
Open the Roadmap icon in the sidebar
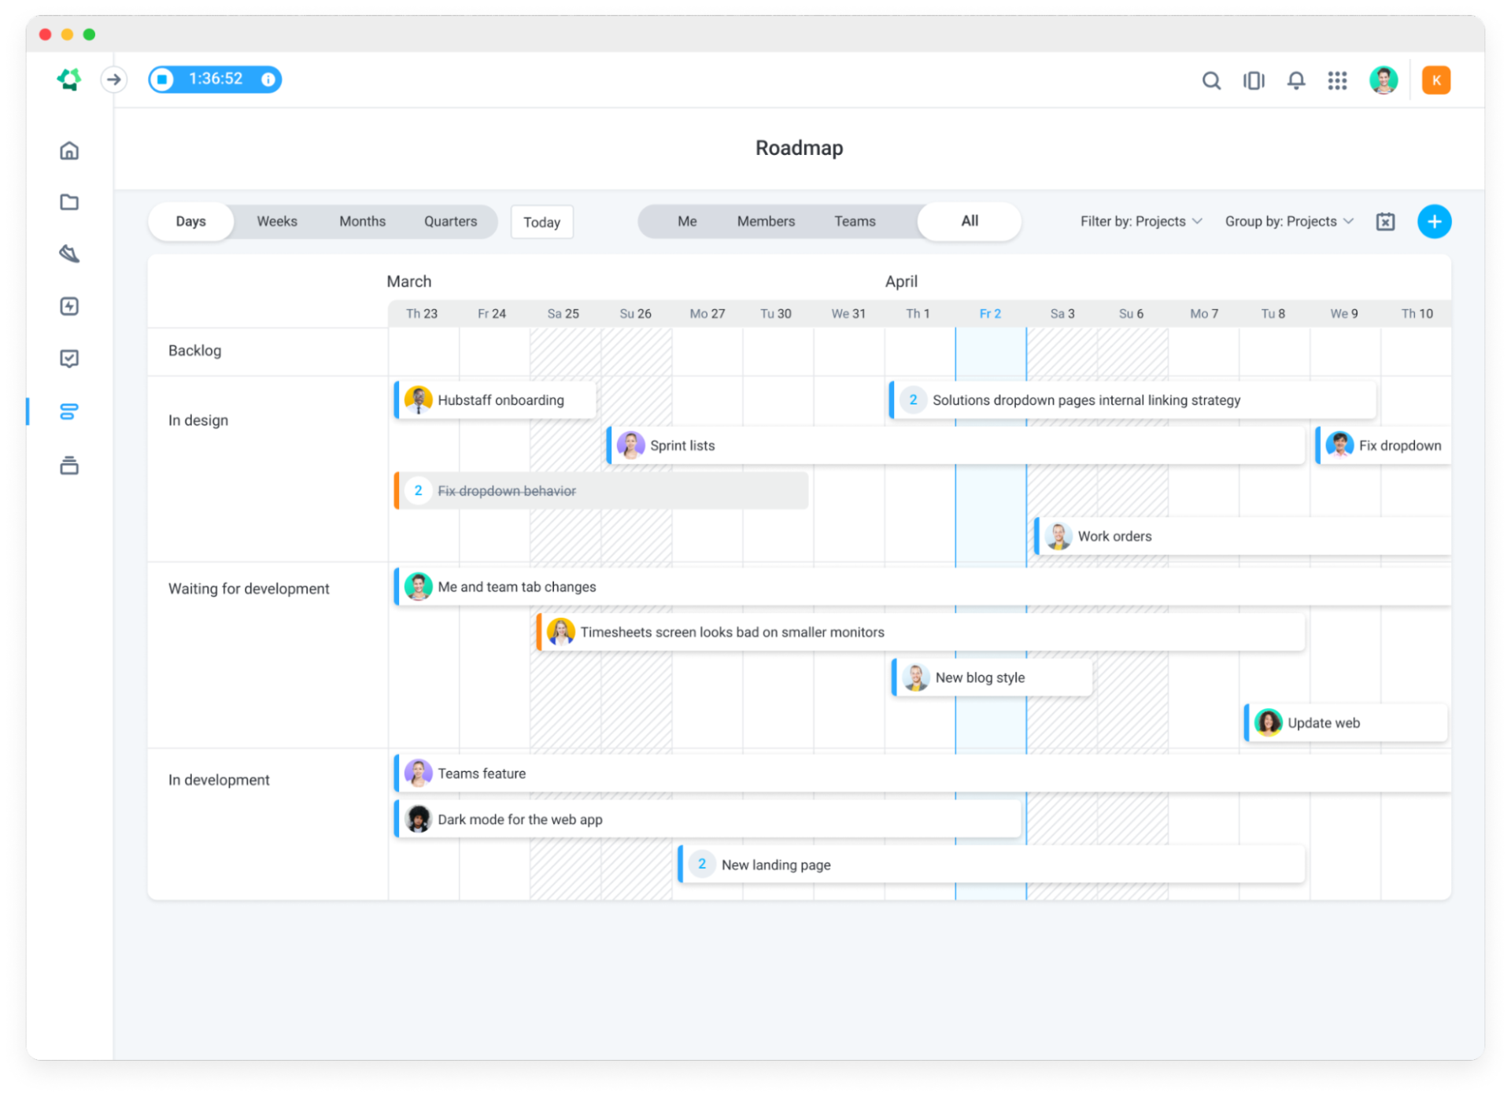69,412
